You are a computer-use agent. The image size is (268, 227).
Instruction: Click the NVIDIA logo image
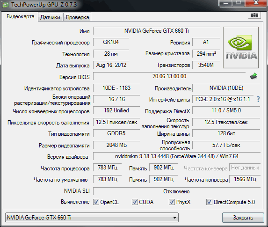[241, 47]
